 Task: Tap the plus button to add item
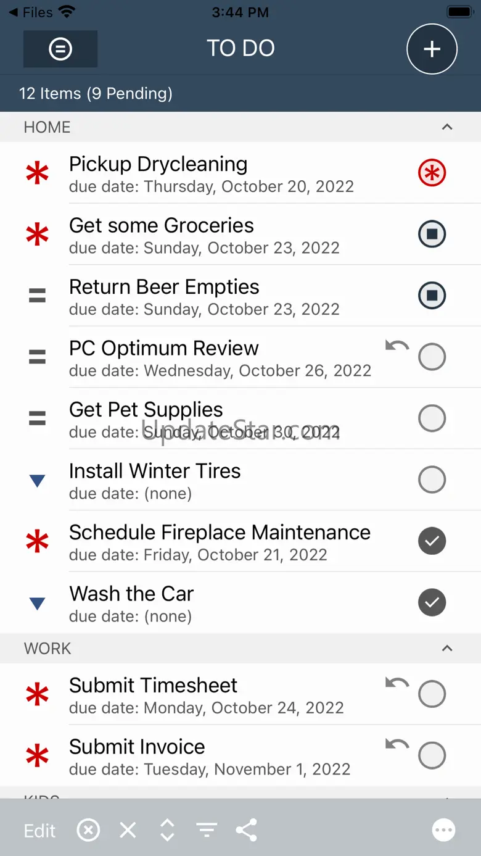coord(432,49)
